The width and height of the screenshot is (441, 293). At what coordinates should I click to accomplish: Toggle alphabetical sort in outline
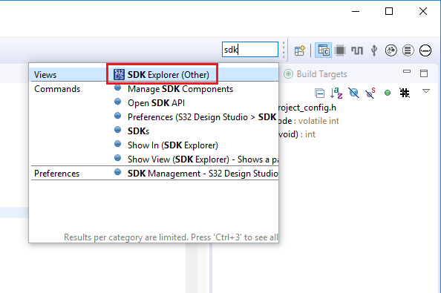[336, 93]
